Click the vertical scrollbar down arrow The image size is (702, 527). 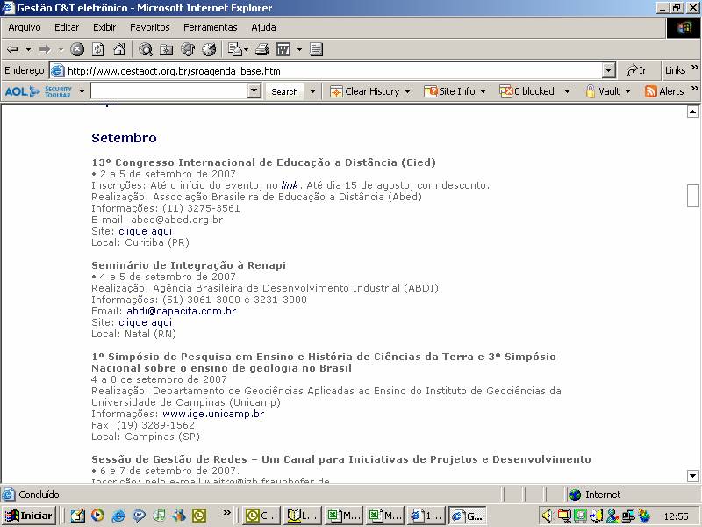(x=693, y=476)
